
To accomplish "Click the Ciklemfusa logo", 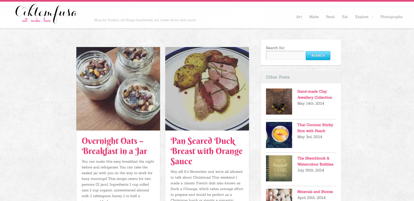I will 47,14.
